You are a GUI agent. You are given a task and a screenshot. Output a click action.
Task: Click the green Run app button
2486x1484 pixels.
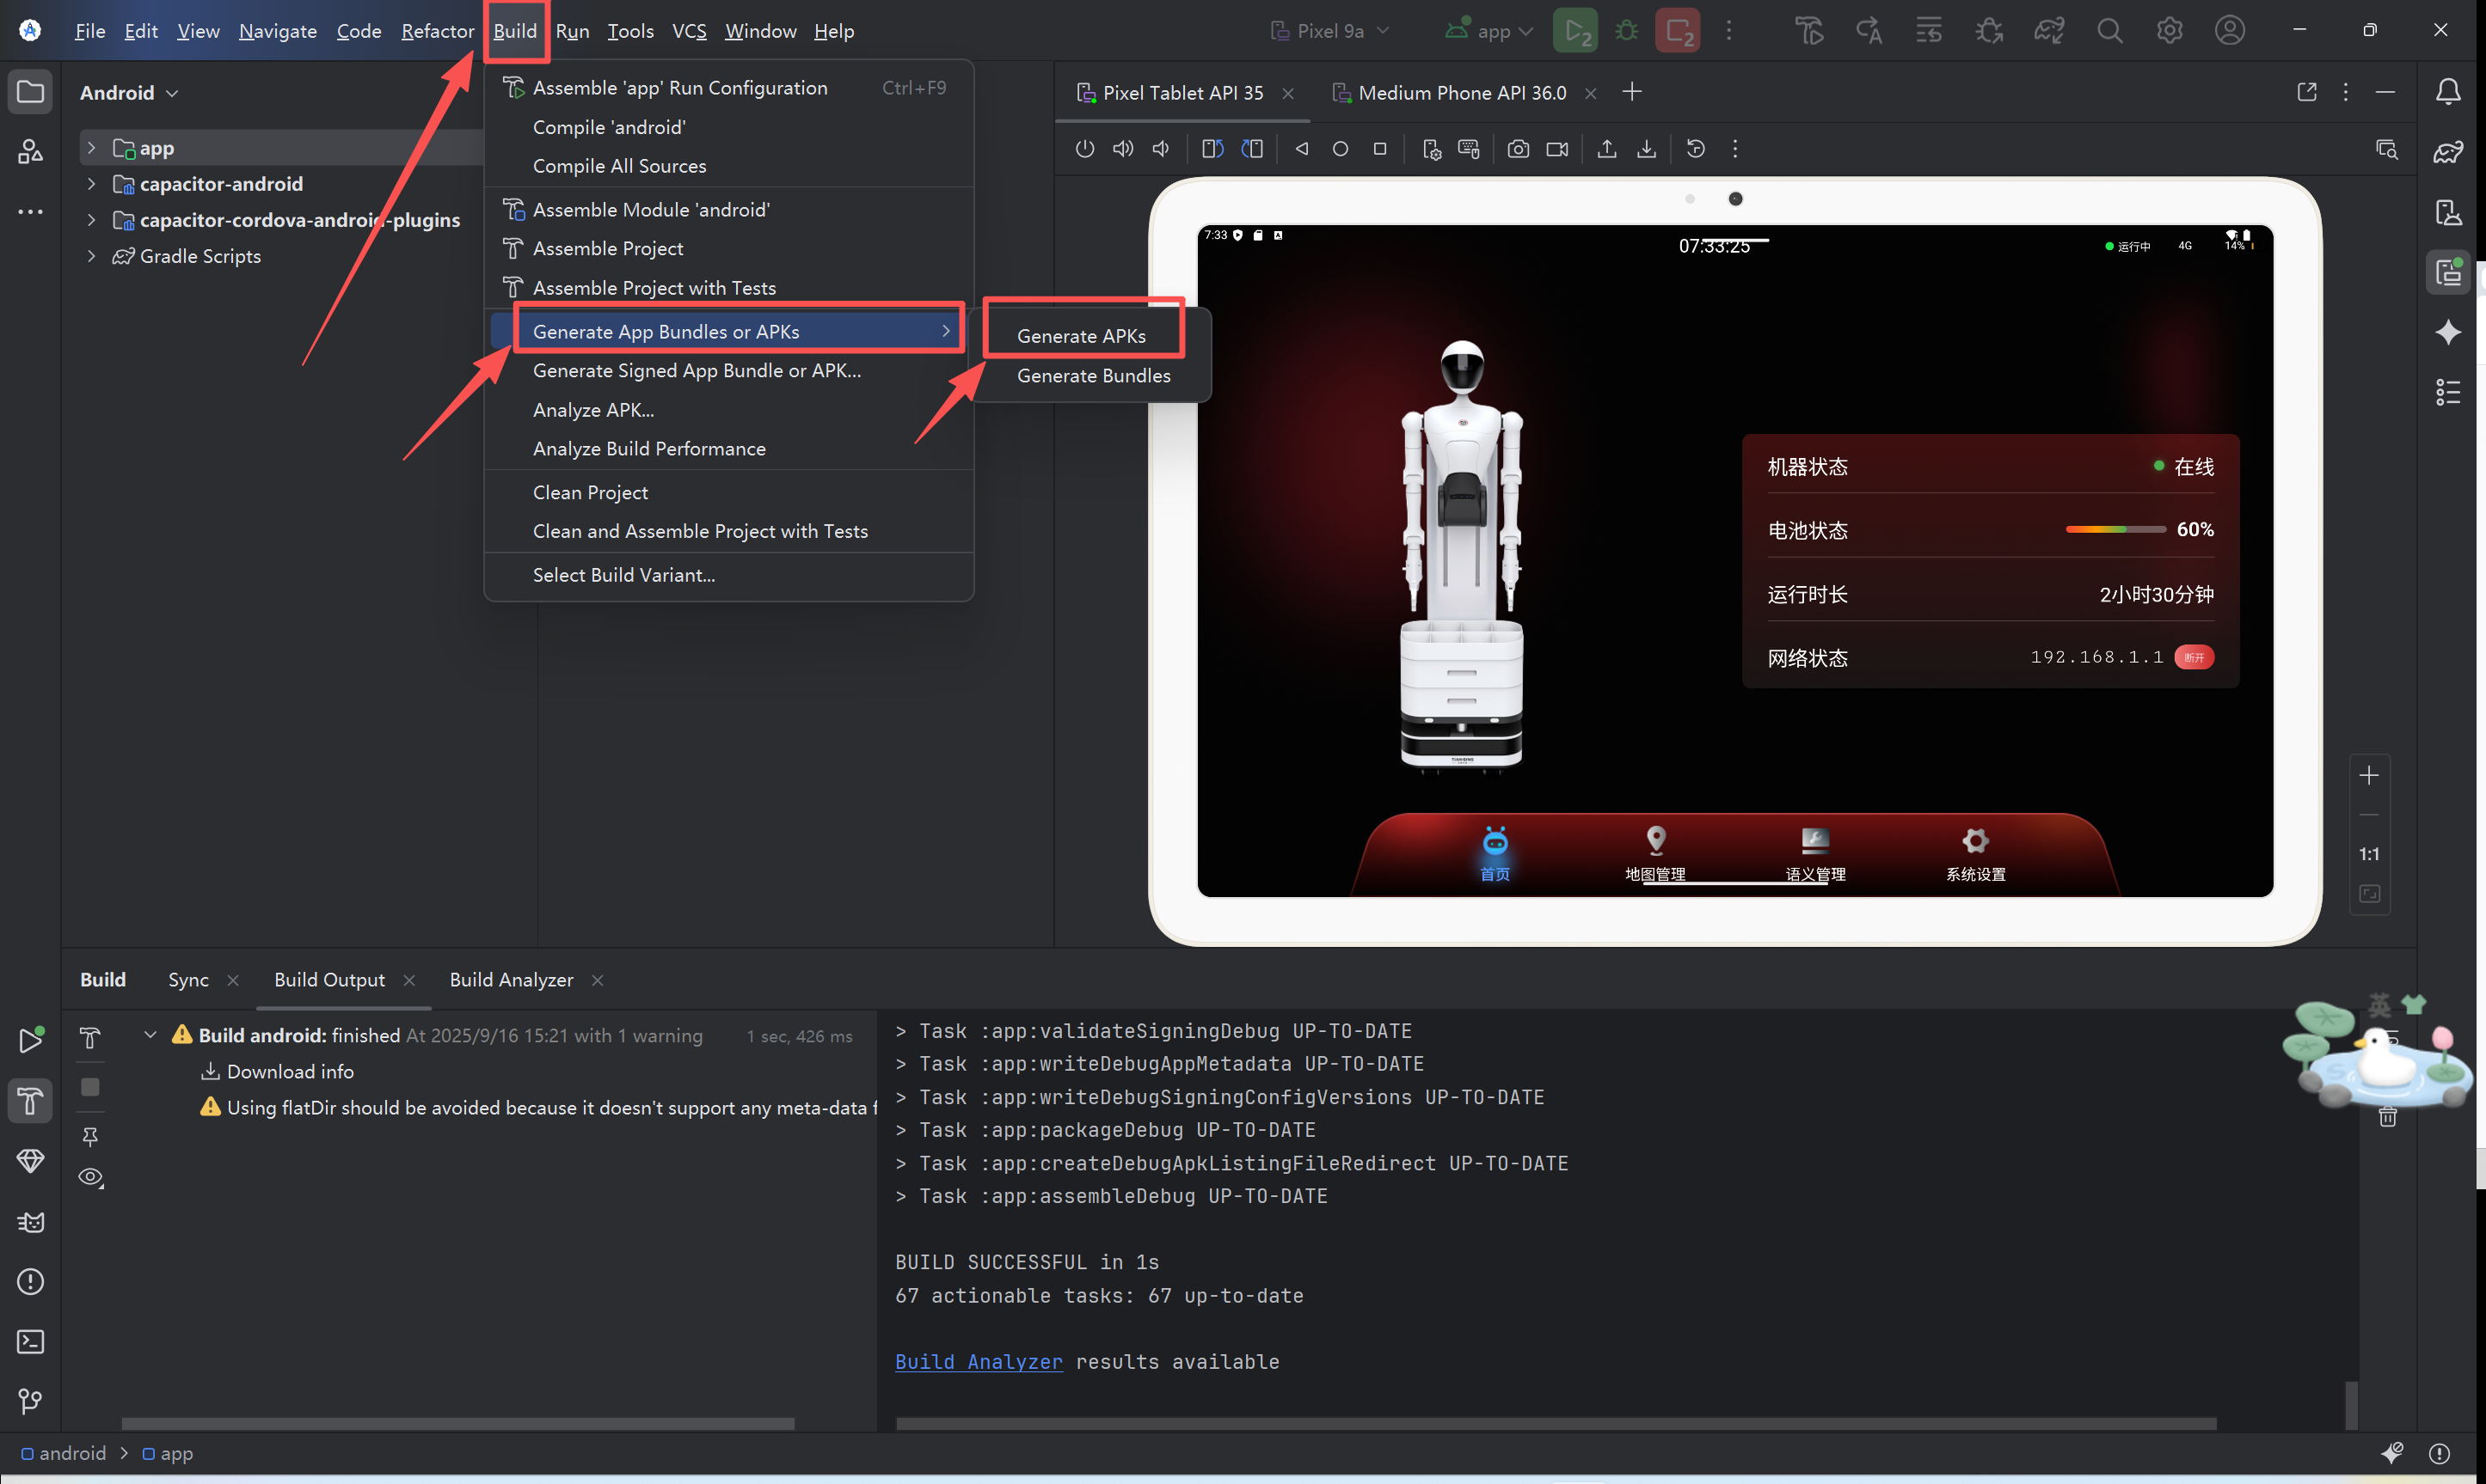1574,31
